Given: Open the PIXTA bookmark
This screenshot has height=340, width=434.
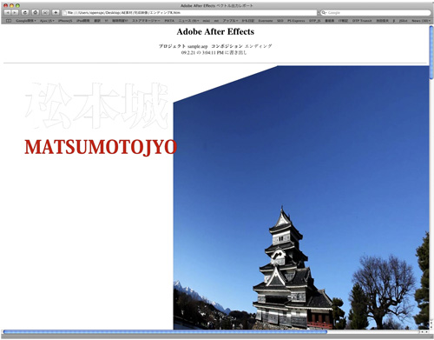Looking at the screenshot, I should pyautogui.click(x=169, y=21).
